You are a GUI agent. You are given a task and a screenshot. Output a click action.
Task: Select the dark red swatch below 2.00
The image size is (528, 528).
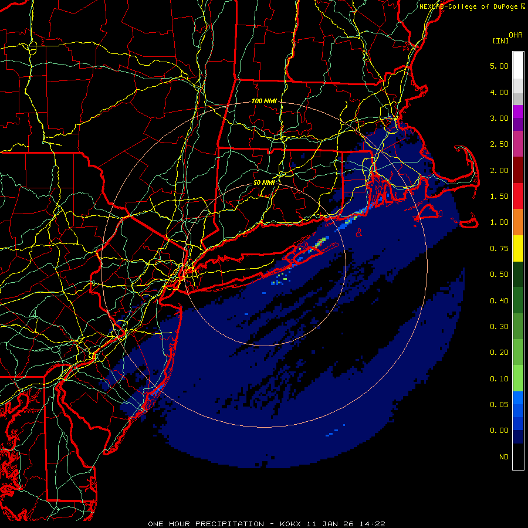[x=518, y=170]
